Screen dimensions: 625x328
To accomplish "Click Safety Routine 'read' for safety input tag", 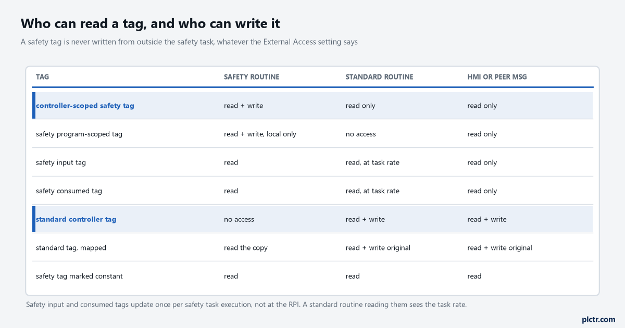I will (x=231, y=162).
